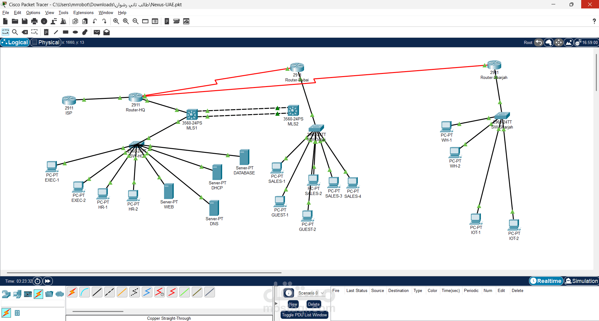Image resolution: width=599 pixels, height=321 pixels.
Task: Select the Connections device category
Action: point(38,294)
